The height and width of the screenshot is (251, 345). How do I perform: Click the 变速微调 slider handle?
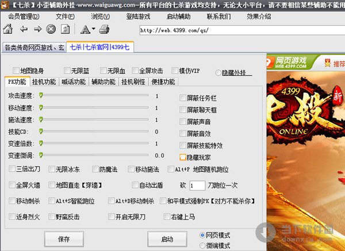tap(41, 155)
